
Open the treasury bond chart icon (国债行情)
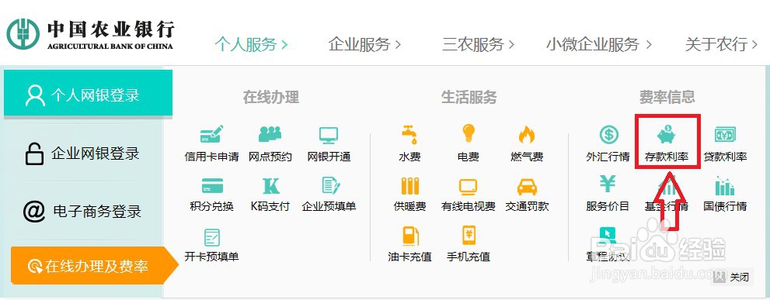pos(725,186)
